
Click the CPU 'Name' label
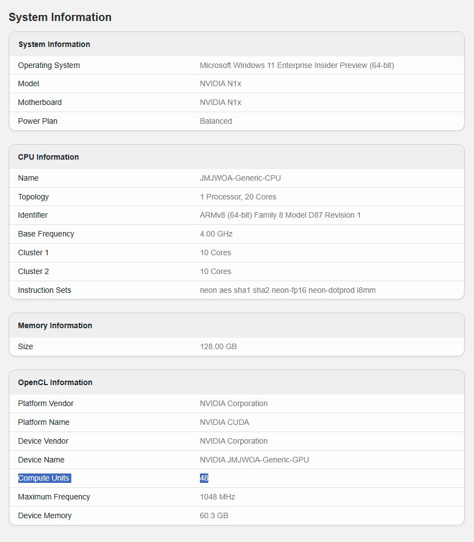28,178
